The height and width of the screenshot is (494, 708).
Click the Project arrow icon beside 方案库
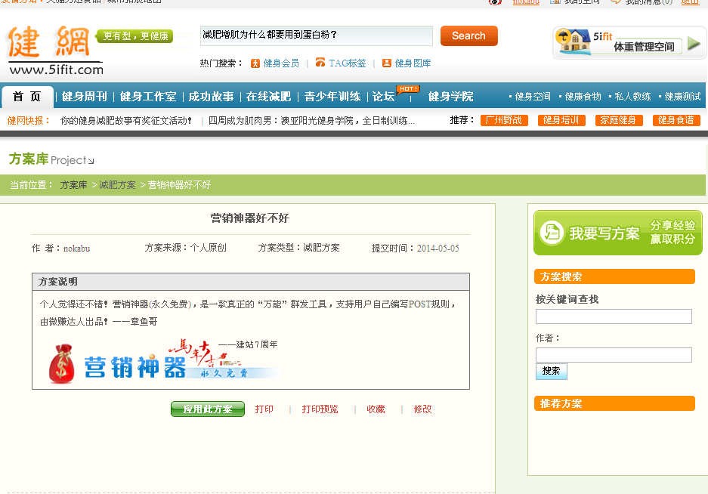[x=91, y=161]
